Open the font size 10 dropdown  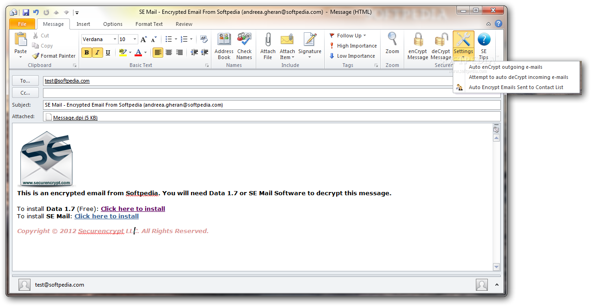pyautogui.click(x=135, y=39)
